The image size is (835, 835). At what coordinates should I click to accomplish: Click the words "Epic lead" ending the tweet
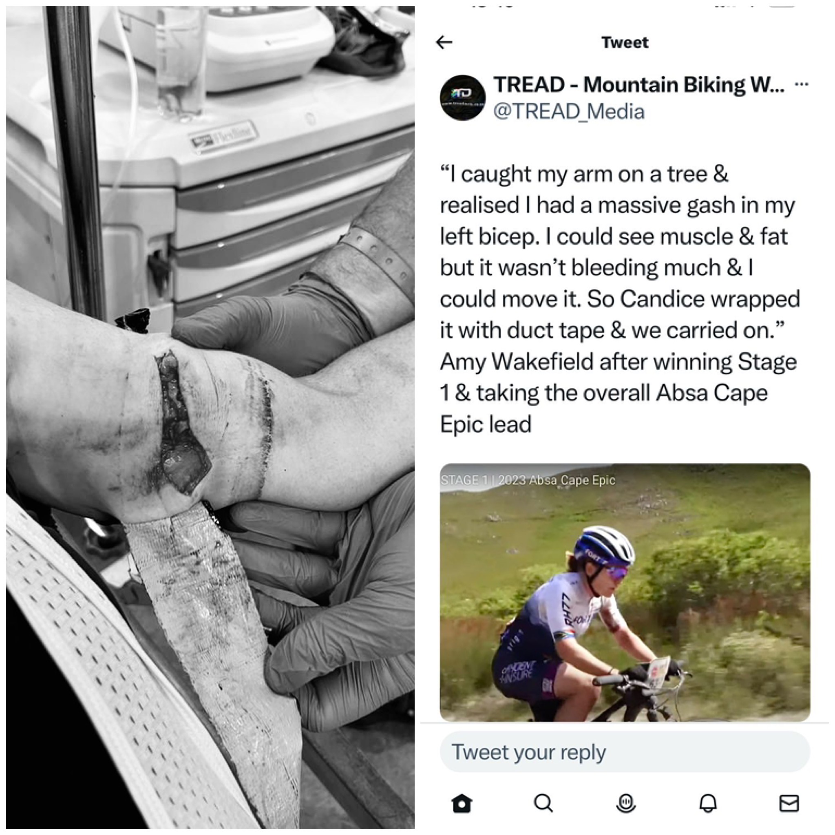click(486, 424)
